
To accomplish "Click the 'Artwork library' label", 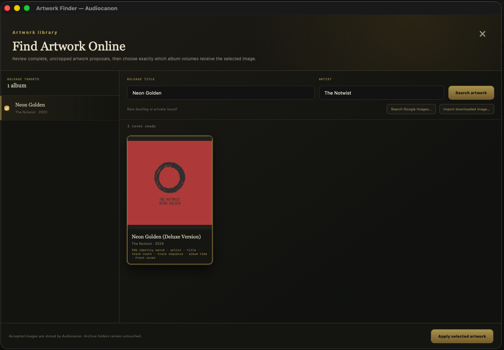I will pos(35,32).
